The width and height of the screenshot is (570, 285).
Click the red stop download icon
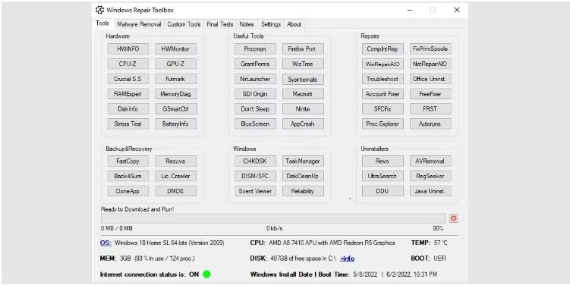[453, 218]
